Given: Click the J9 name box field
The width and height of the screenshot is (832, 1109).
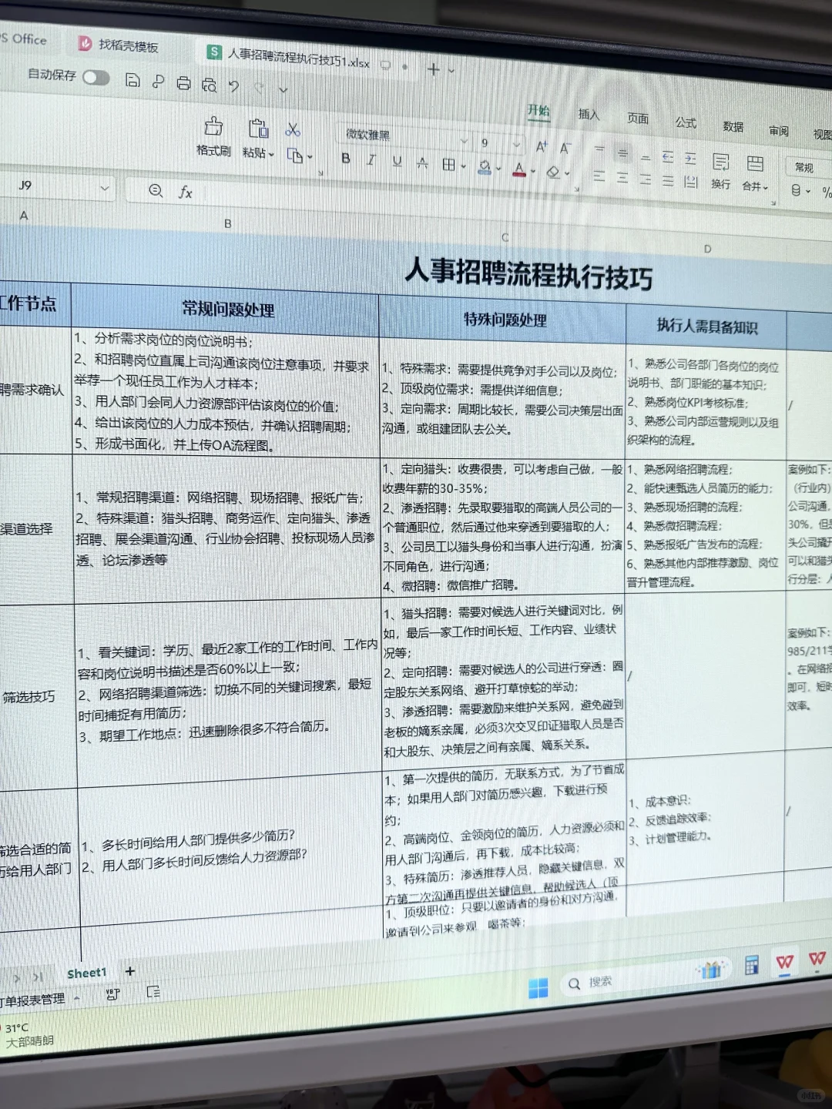Looking at the screenshot, I should coord(55,186).
